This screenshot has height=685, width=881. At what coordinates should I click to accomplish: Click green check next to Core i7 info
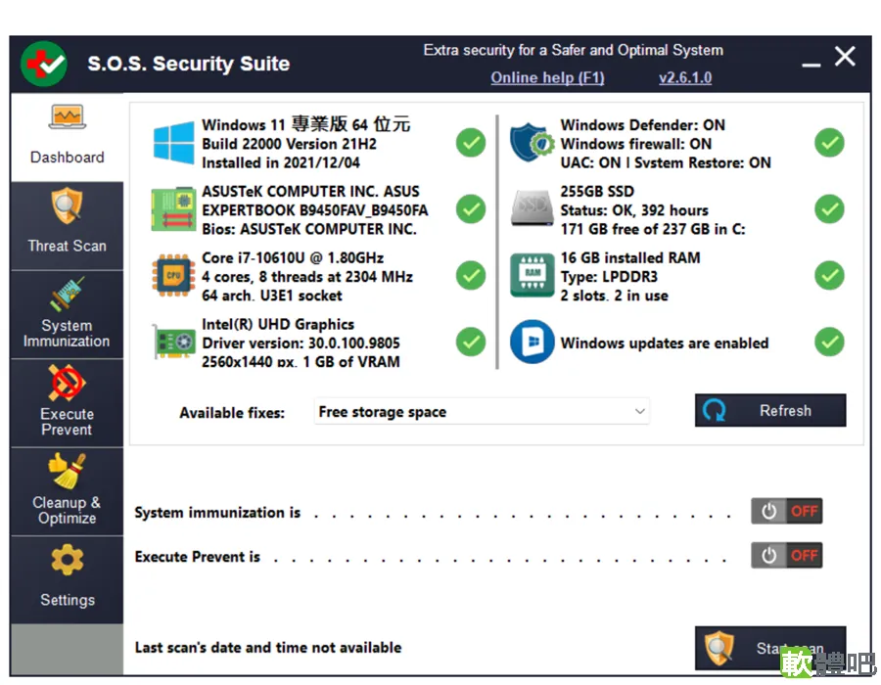(471, 275)
